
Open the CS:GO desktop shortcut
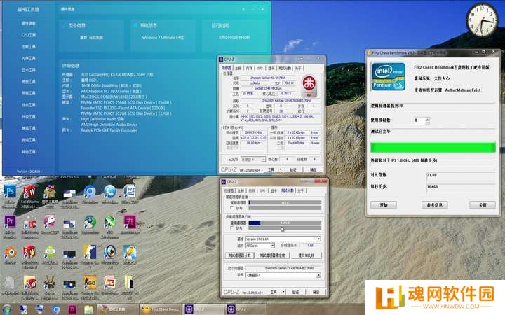(90, 283)
